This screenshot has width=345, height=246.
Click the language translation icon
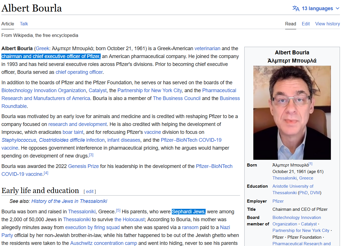(x=296, y=8)
